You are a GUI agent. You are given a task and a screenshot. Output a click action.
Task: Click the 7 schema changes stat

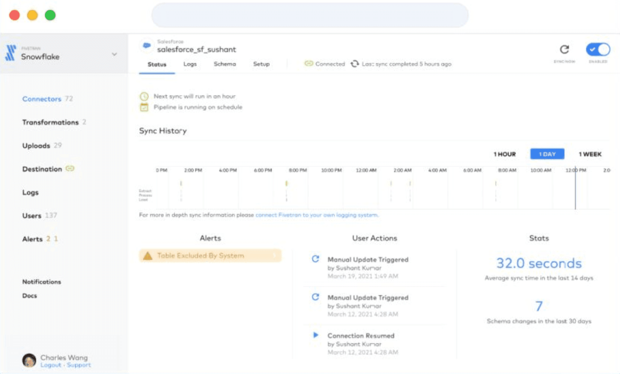pyautogui.click(x=539, y=306)
